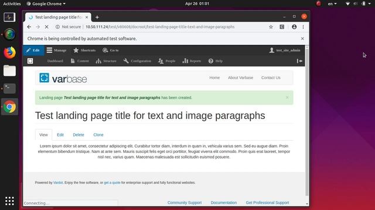Click the Varbase site logo

pos(63,78)
